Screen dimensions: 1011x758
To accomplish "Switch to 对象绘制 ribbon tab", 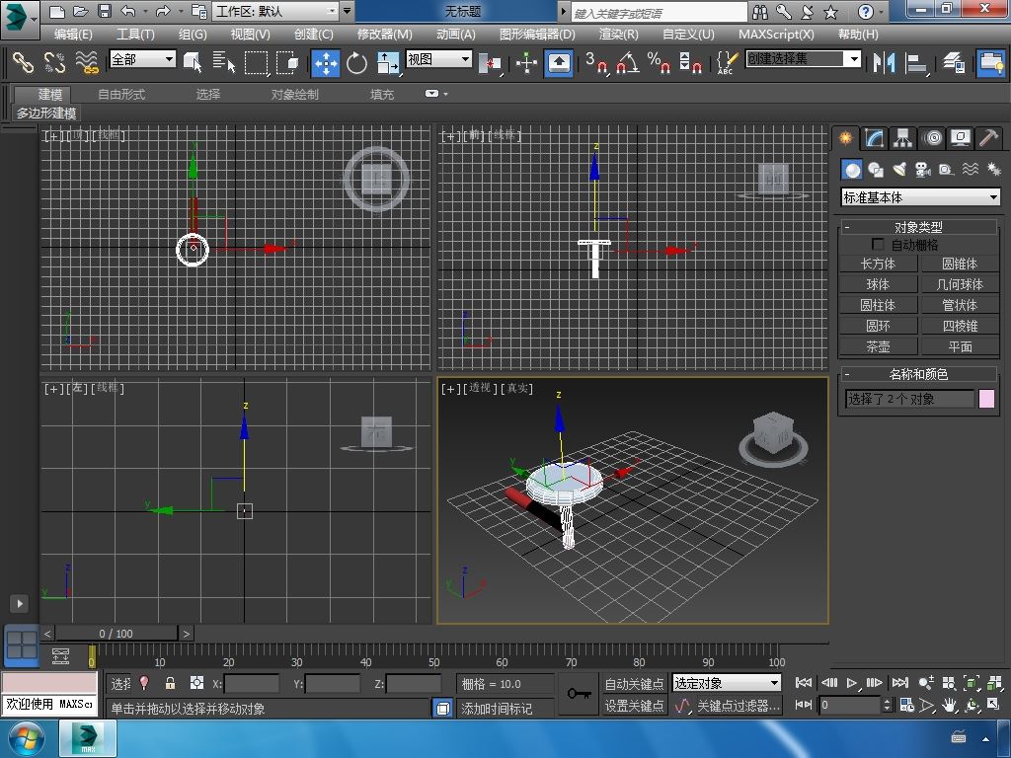I will point(294,94).
